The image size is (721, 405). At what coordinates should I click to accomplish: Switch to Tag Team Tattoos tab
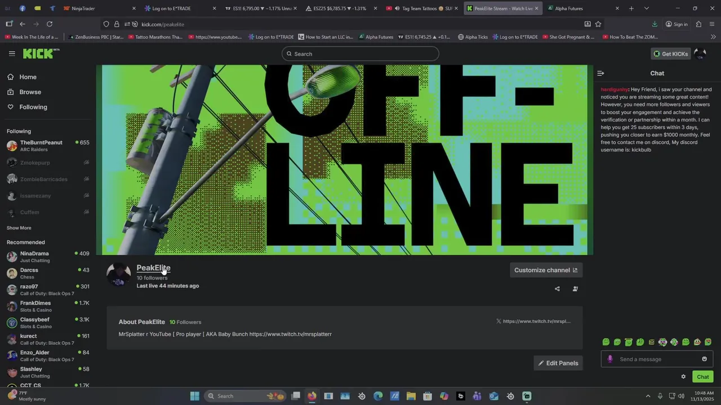[x=421, y=8]
